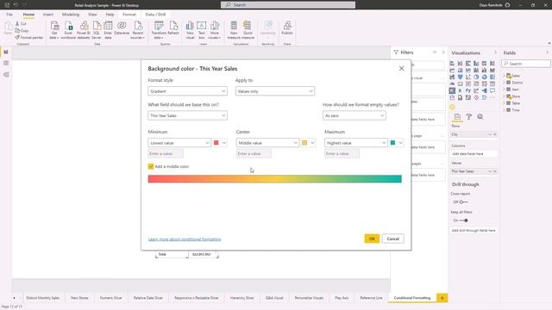This screenshot has width=552, height=310.
Task: Open the Analytics magnifier pane icon
Action: pos(480,117)
